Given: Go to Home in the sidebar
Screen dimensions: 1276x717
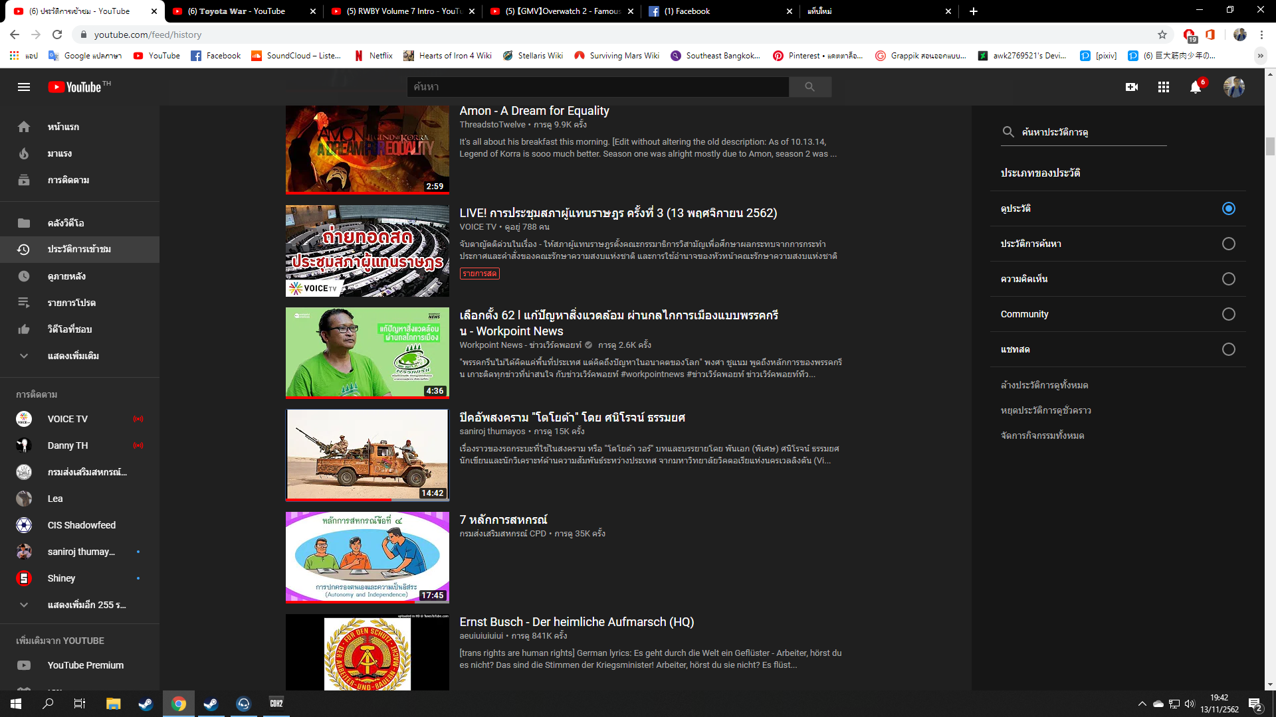Looking at the screenshot, I should [63, 127].
